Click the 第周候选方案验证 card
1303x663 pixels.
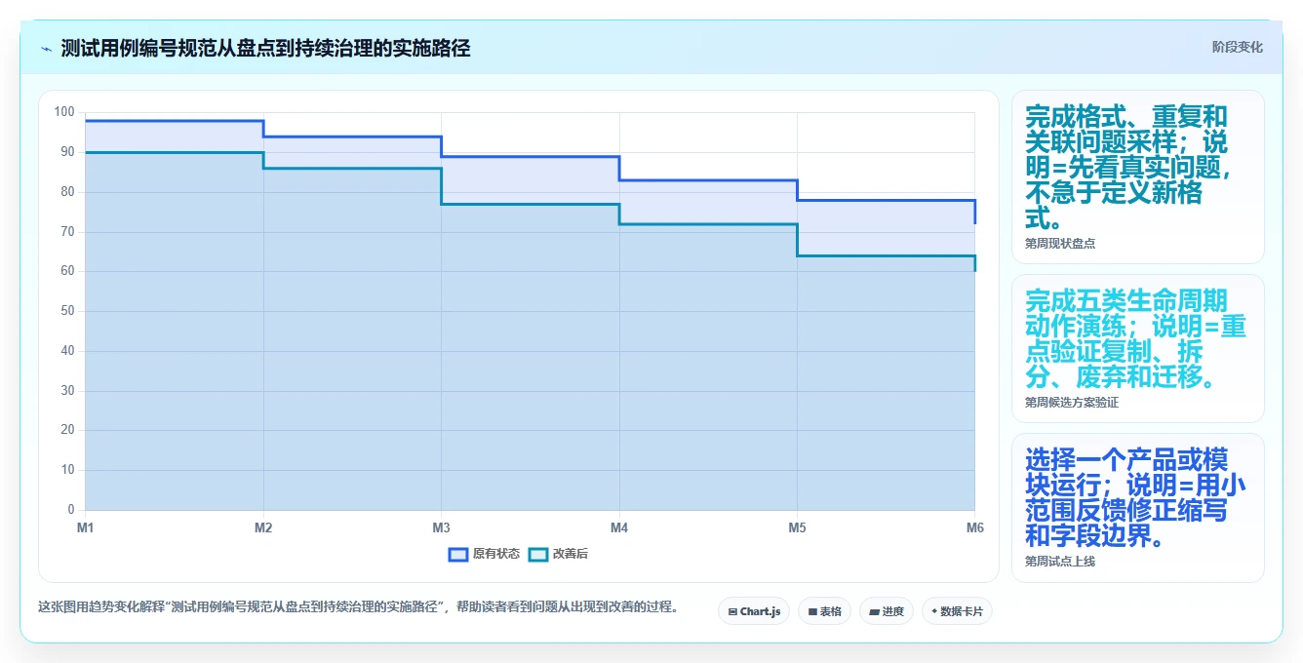(1137, 349)
